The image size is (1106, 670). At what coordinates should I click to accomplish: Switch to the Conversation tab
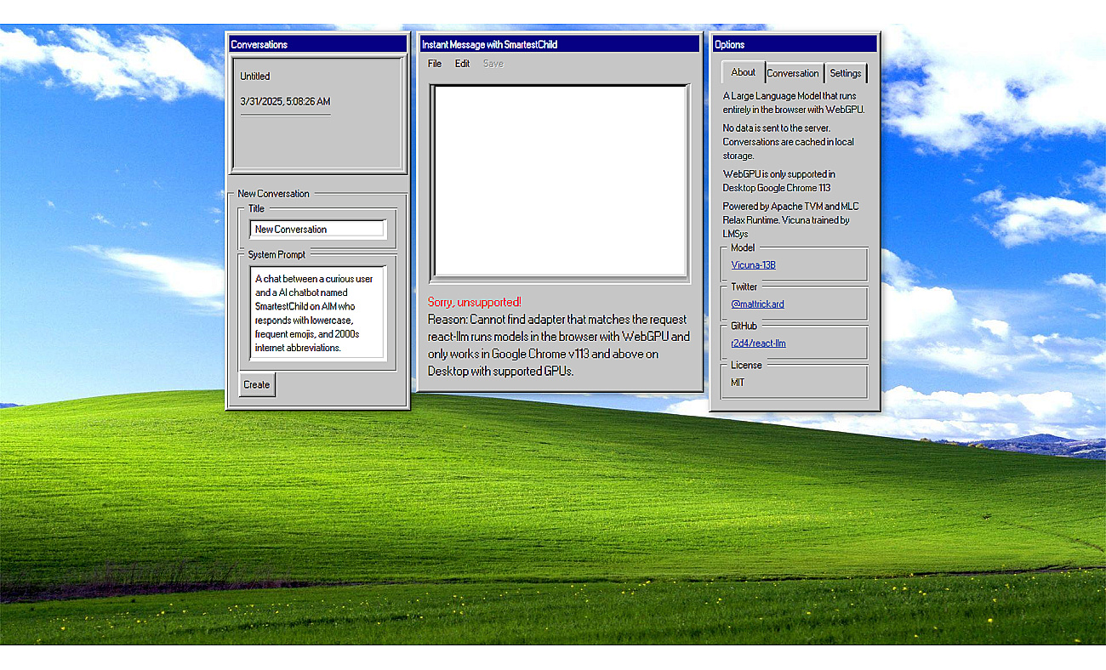[x=793, y=73]
